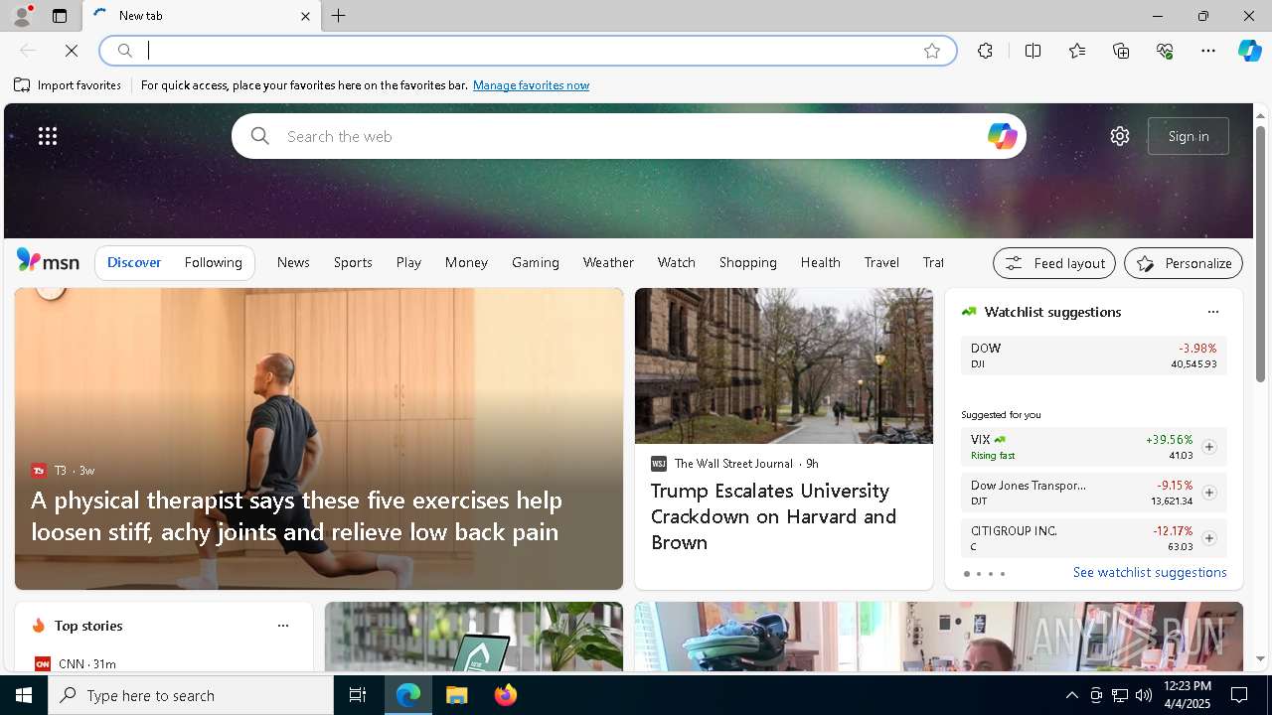Open the DOW stock row
The width and height of the screenshot is (1272, 715).
[1093, 355]
